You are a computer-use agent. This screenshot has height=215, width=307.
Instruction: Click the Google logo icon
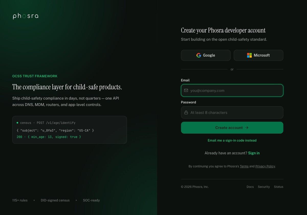pyautogui.click(x=199, y=55)
